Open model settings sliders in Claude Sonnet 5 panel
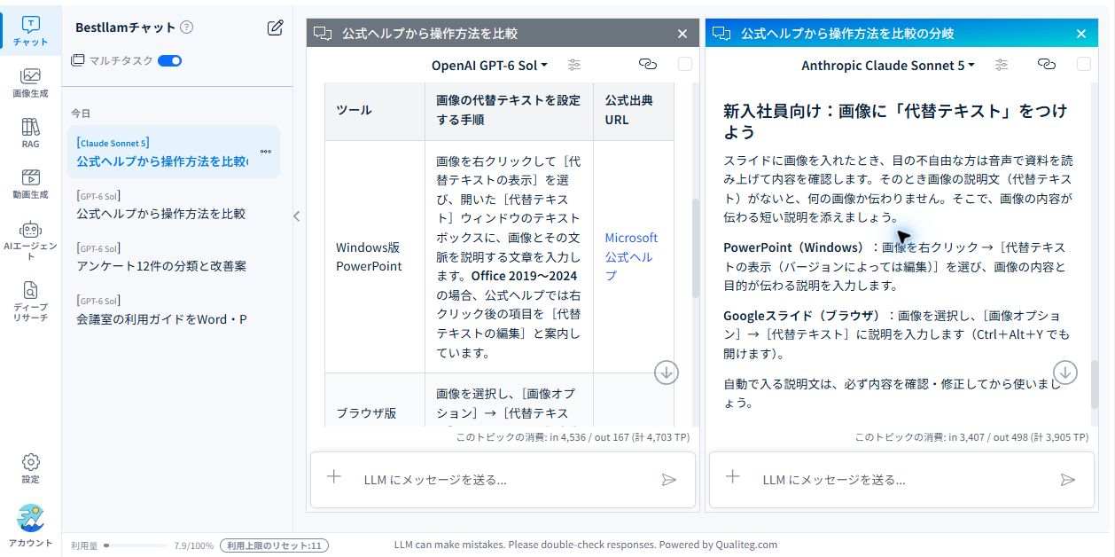 1002,65
